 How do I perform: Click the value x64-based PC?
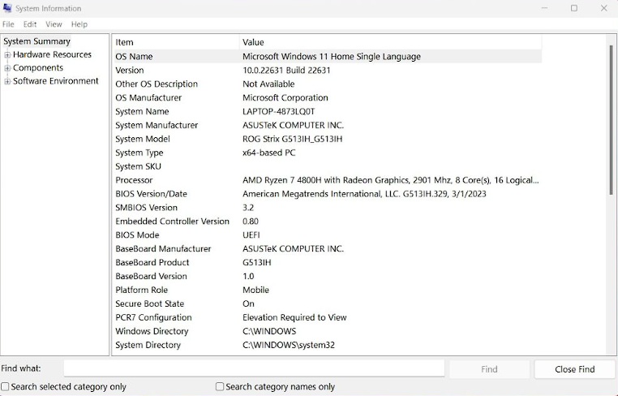pyautogui.click(x=268, y=153)
